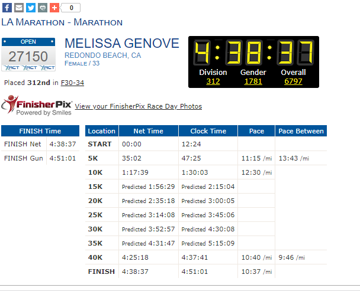Click the LA Marathon - Marathon title
Viewport: 360px width, 291px height.
62,22
